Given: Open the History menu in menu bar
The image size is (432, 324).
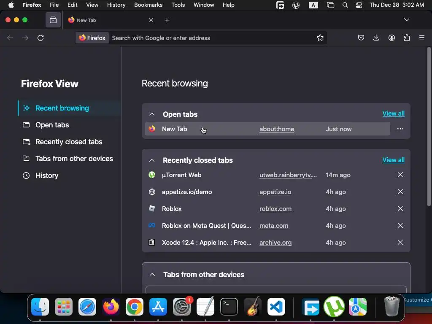Looking at the screenshot, I should 116,5.
